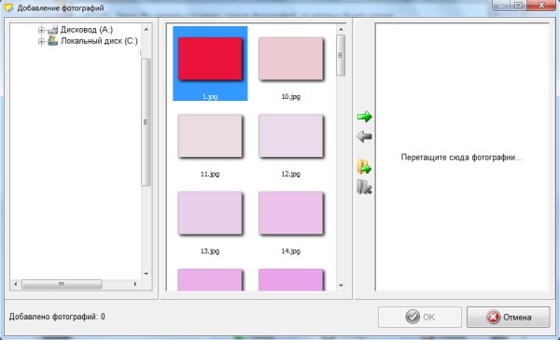Click the 12.jpg file name label

tap(290, 174)
